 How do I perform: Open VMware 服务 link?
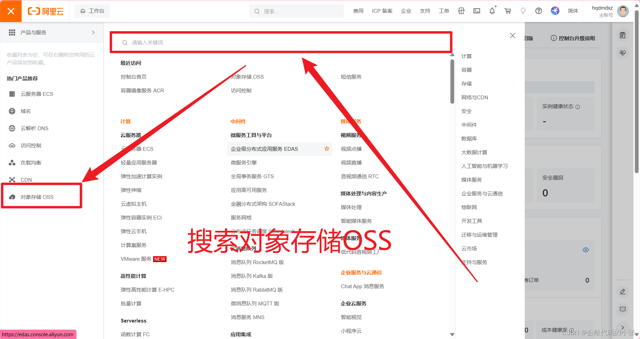point(136,259)
